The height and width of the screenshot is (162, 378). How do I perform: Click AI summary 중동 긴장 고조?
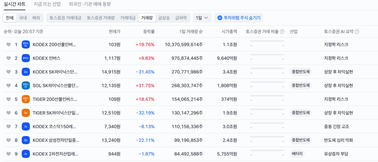pyautogui.click(x=336, y=126)
